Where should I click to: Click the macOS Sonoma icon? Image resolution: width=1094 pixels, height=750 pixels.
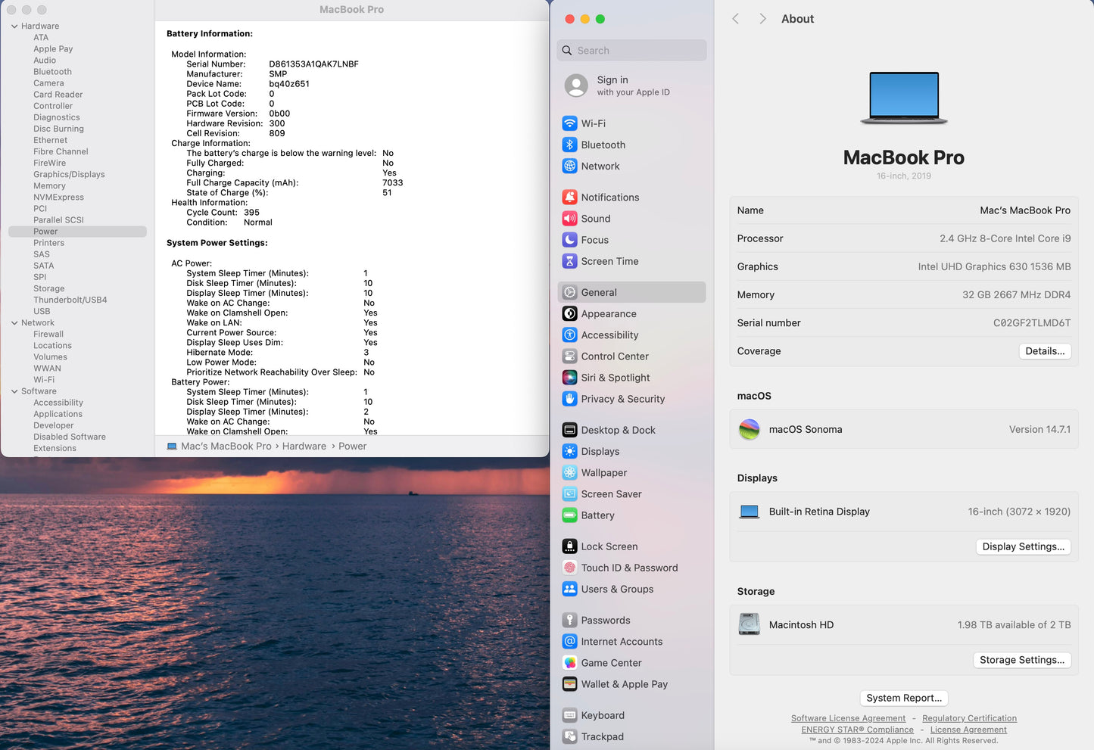[x=749, y=429]
